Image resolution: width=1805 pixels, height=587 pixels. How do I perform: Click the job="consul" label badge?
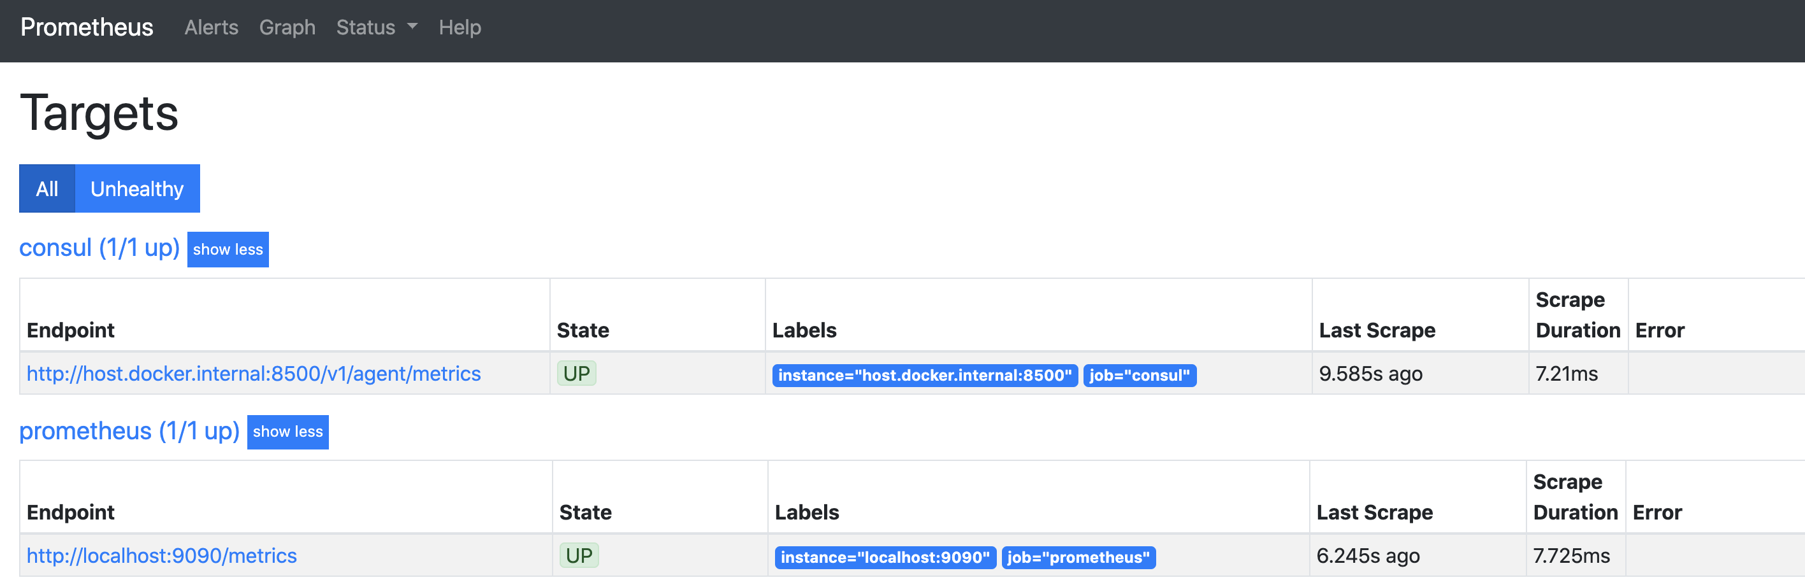(x=1140, y=375)
